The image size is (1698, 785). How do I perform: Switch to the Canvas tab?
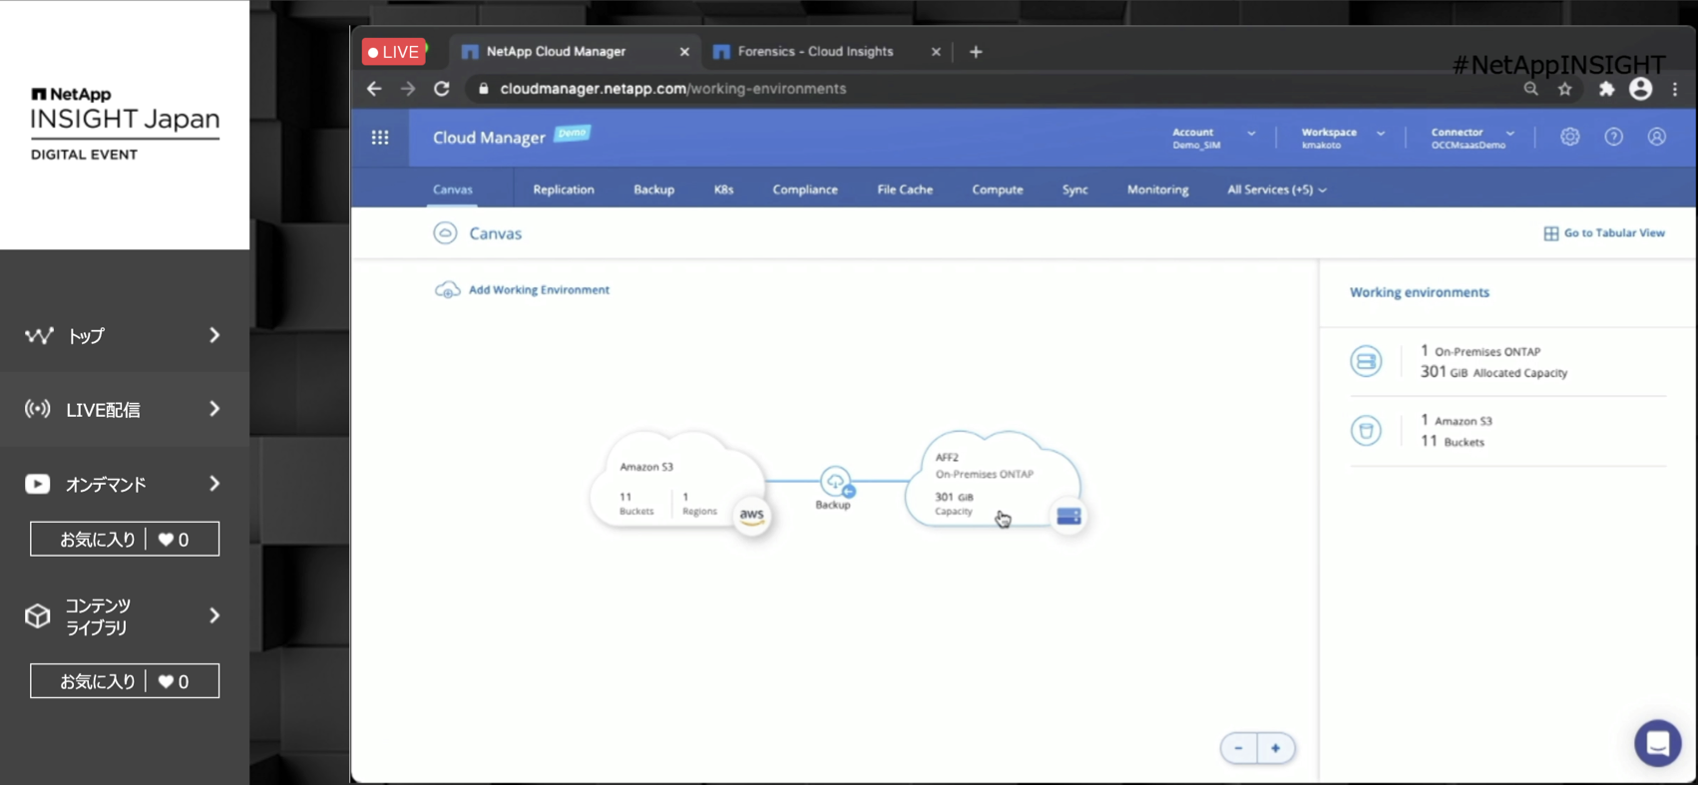(453, 190)
